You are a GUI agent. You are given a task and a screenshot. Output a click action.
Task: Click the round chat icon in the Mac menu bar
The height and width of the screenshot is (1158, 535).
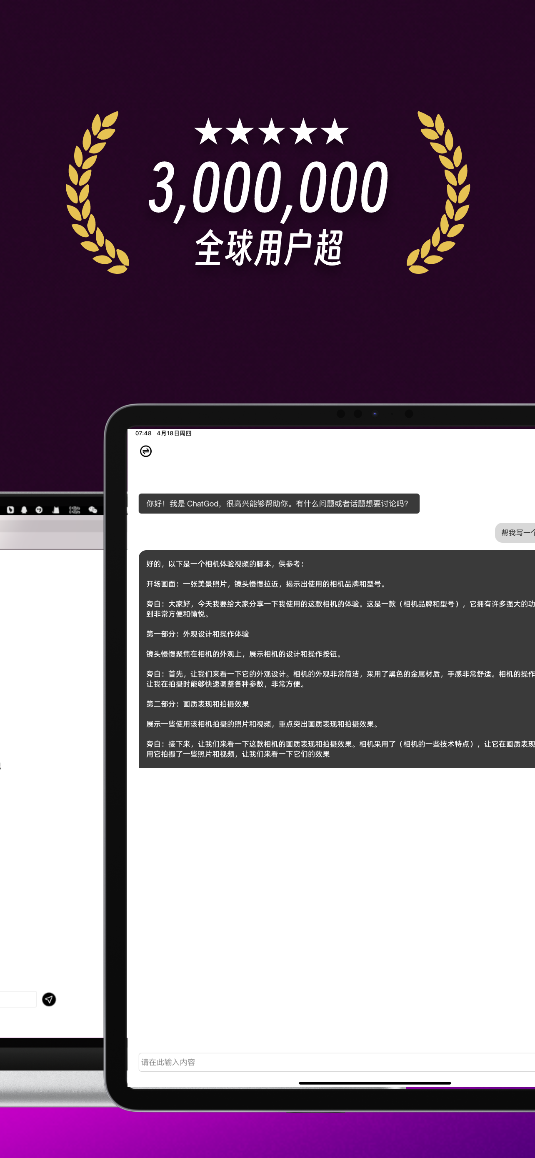[39, 509]
